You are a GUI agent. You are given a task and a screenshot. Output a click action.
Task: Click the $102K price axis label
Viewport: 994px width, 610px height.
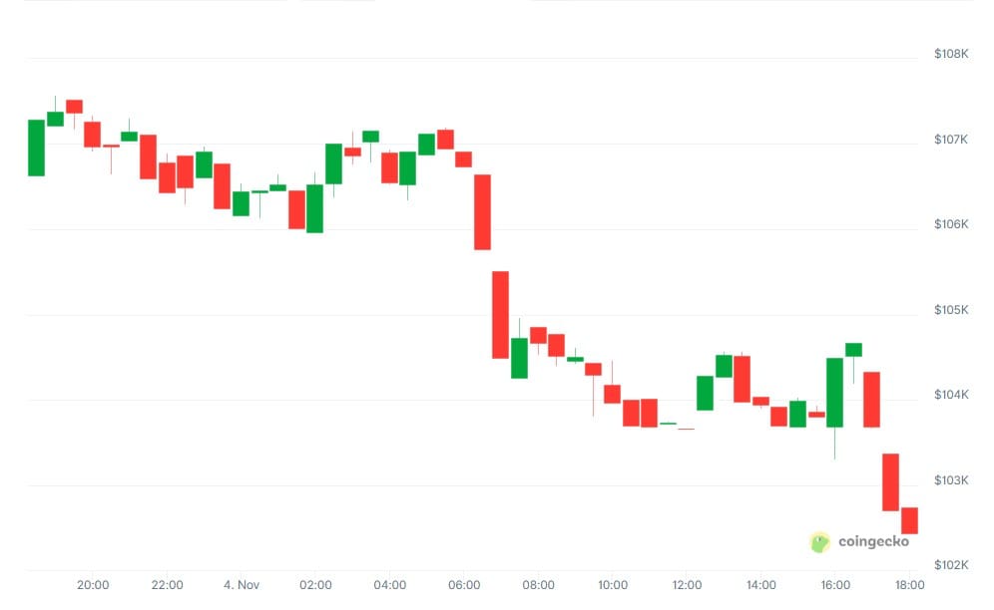pos(951,566)
